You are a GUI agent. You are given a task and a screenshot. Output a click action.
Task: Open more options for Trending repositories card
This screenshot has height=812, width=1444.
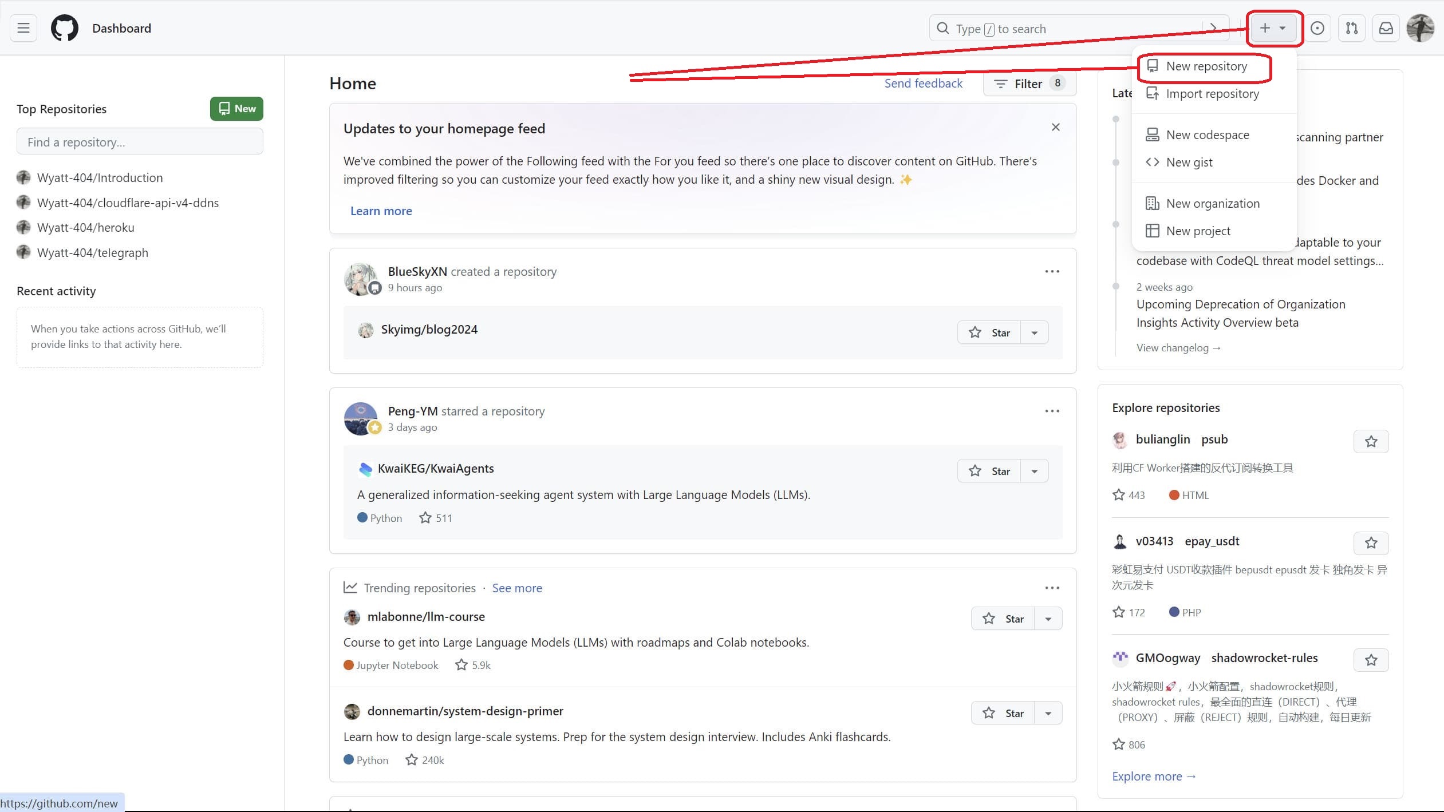[x=1052, y=588]
